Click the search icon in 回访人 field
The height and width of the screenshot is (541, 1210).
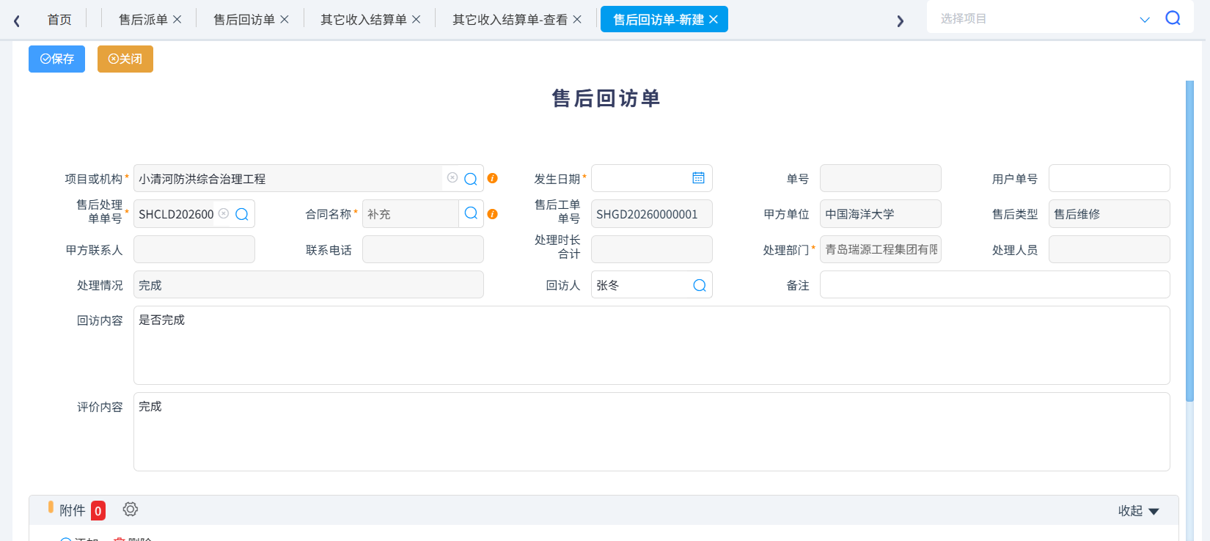(700, 285)
